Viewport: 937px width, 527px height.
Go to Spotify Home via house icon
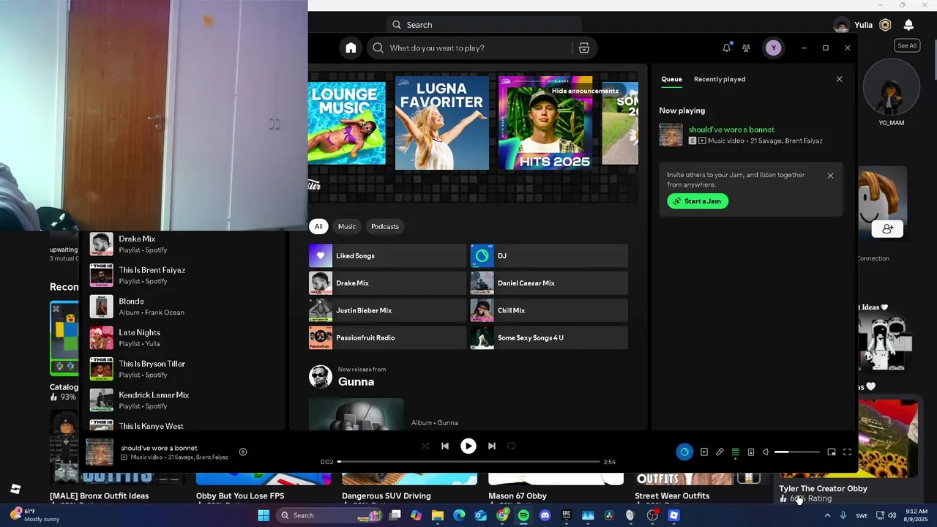pyautogui.click(x=351, y=48)
